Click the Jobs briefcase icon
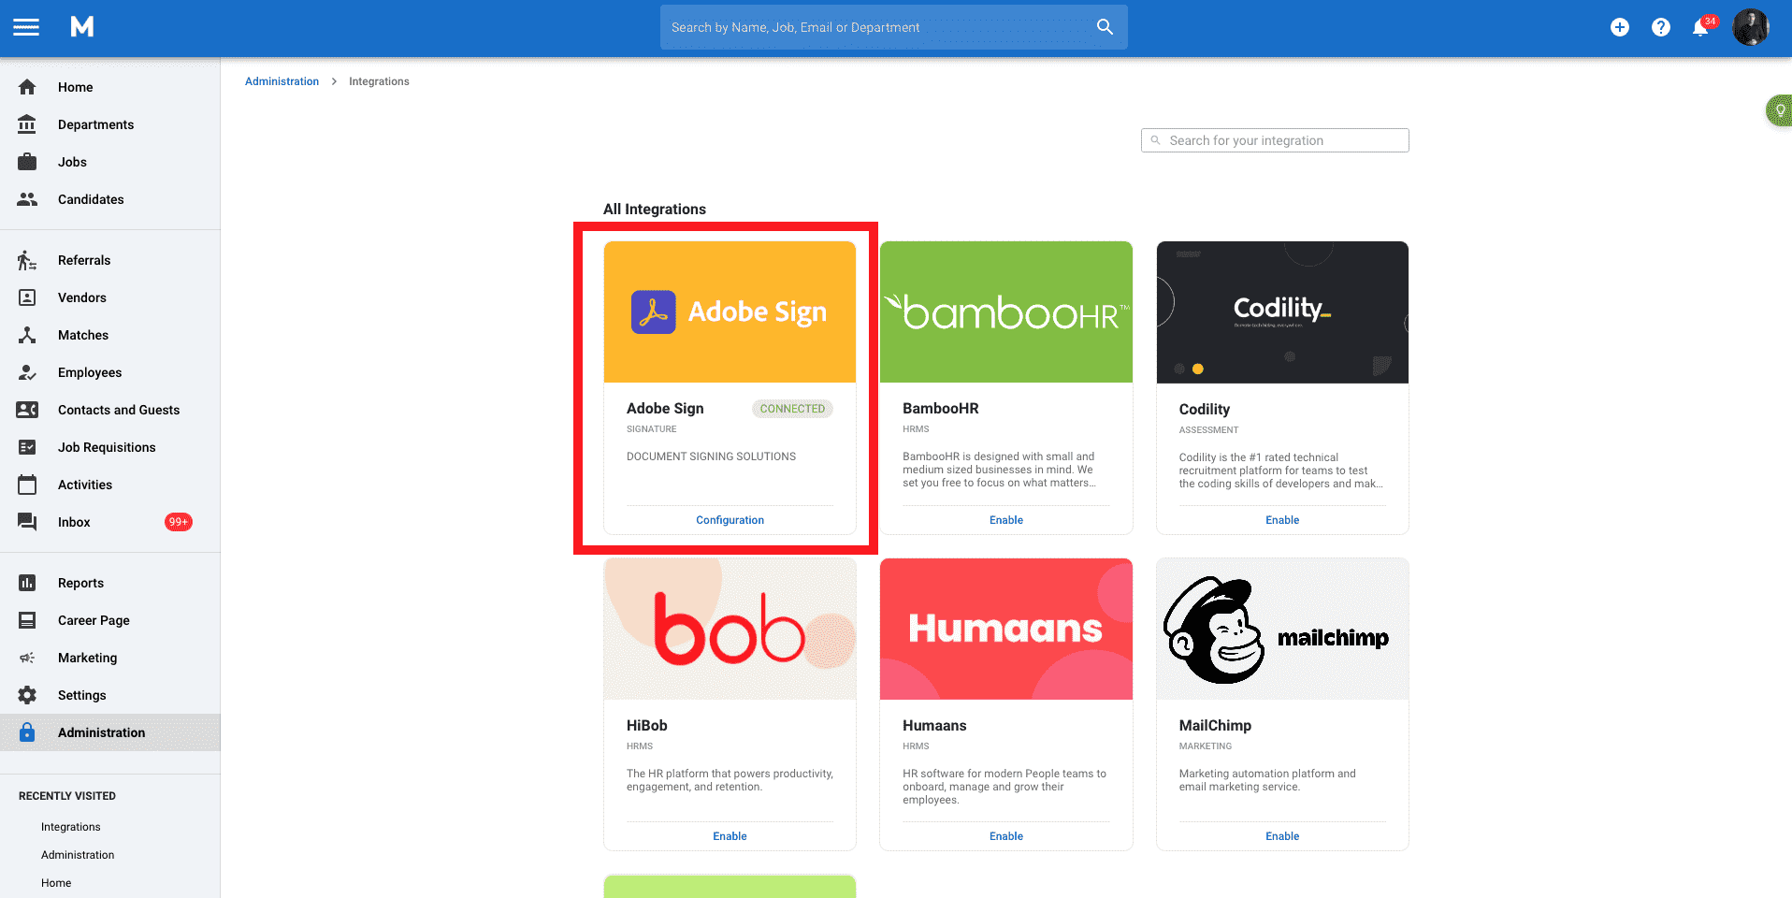The image size is (1792, 898). [x=27, y=162]
